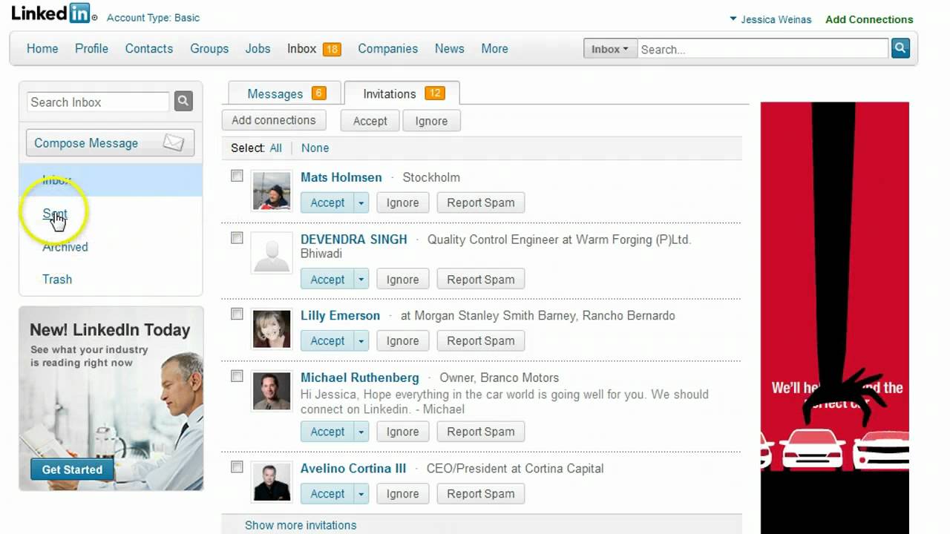This screenshot has height=534, width=950.
Task: Open the Inbox item in the top navigation
Action: (x=302, y=48)
